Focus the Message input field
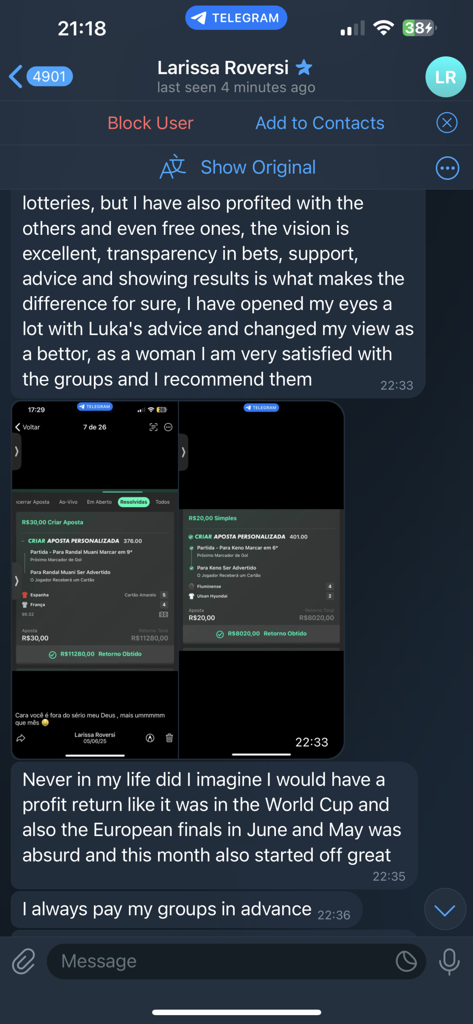This screenshot has width=473, height=1024. coord(220,961)
